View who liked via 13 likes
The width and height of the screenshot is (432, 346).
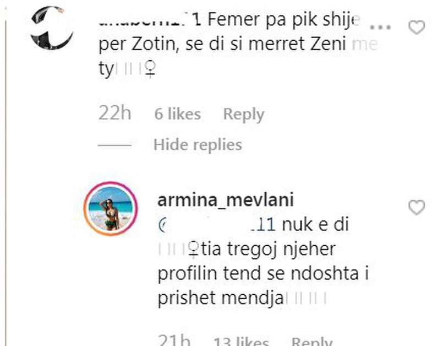point(241,342)
